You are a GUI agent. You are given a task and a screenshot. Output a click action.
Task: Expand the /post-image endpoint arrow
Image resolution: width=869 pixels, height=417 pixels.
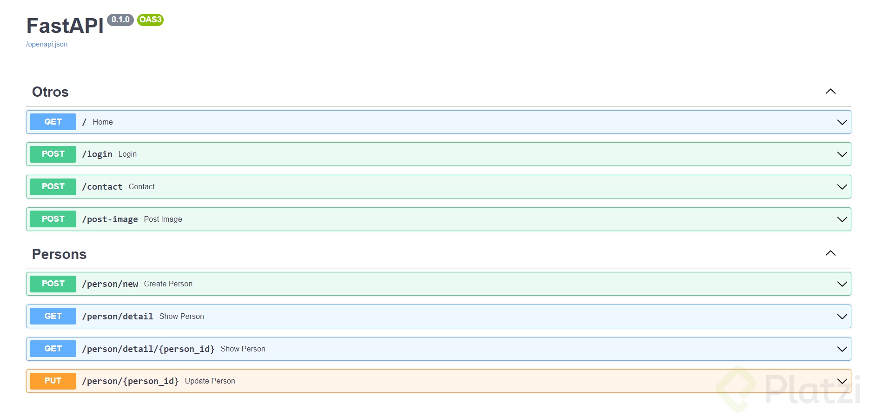tap(842, 219)
